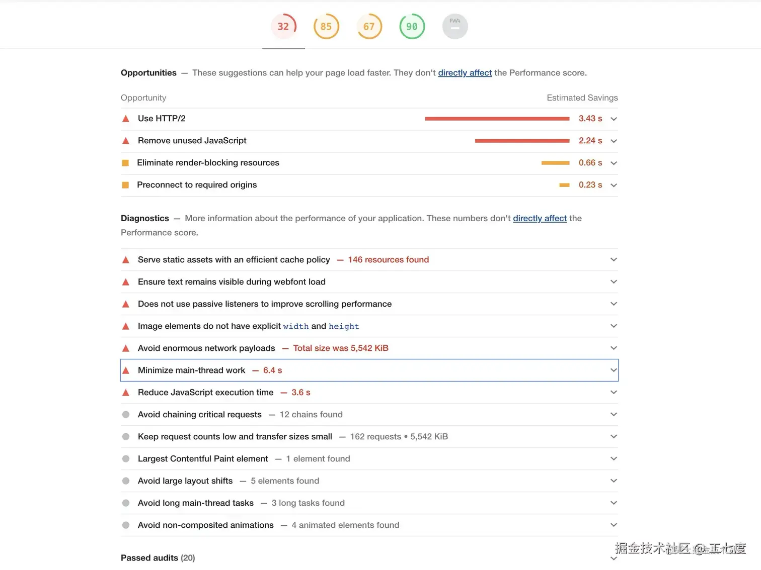Expand the Remove unused JavaScript chevron

pyautogui.click(x=614, y=141)
